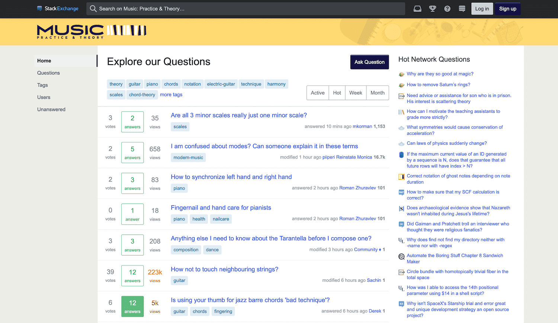Click the SpaceX site icon in hot questions
The width and height of the screenshot is (558, 323).
[401, 304]
